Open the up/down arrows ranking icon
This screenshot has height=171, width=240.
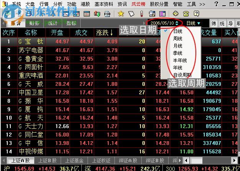[x=97, y=14]
